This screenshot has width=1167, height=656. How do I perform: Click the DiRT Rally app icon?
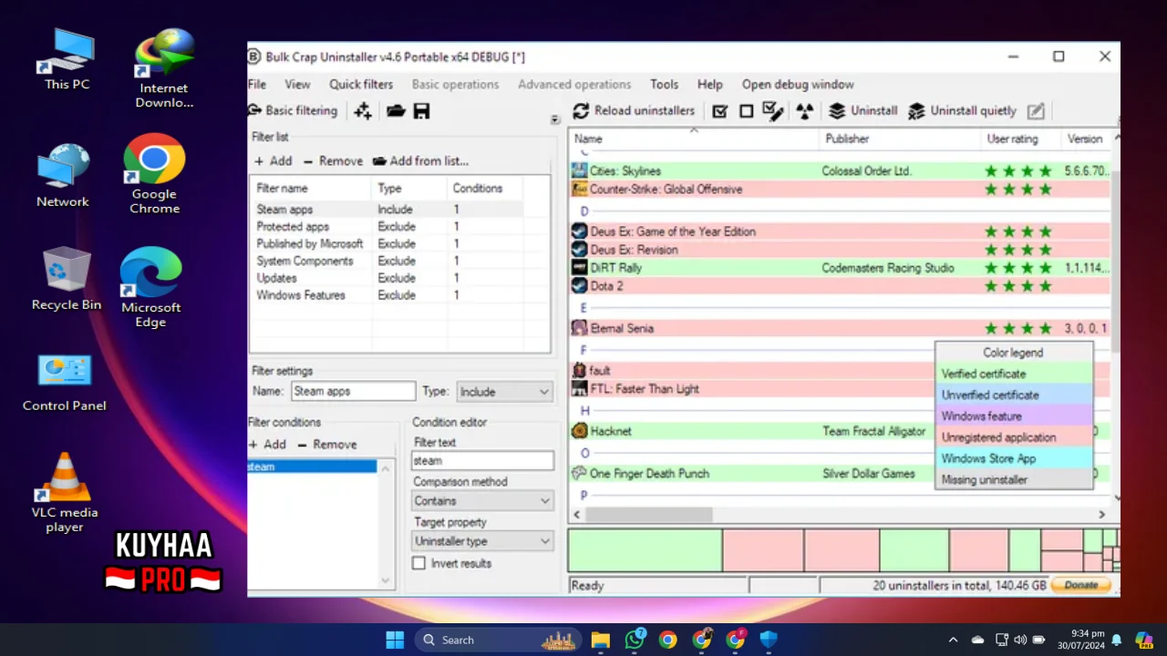(x=579, y=268)
